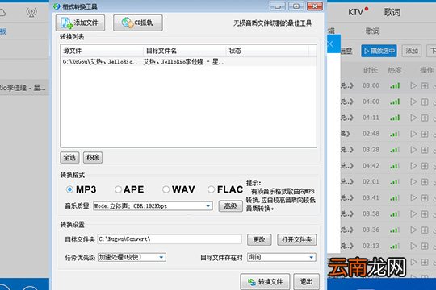Click the 热度 column header in player
The height and width of the screenshot is (290, 436).
pos(395,70)
